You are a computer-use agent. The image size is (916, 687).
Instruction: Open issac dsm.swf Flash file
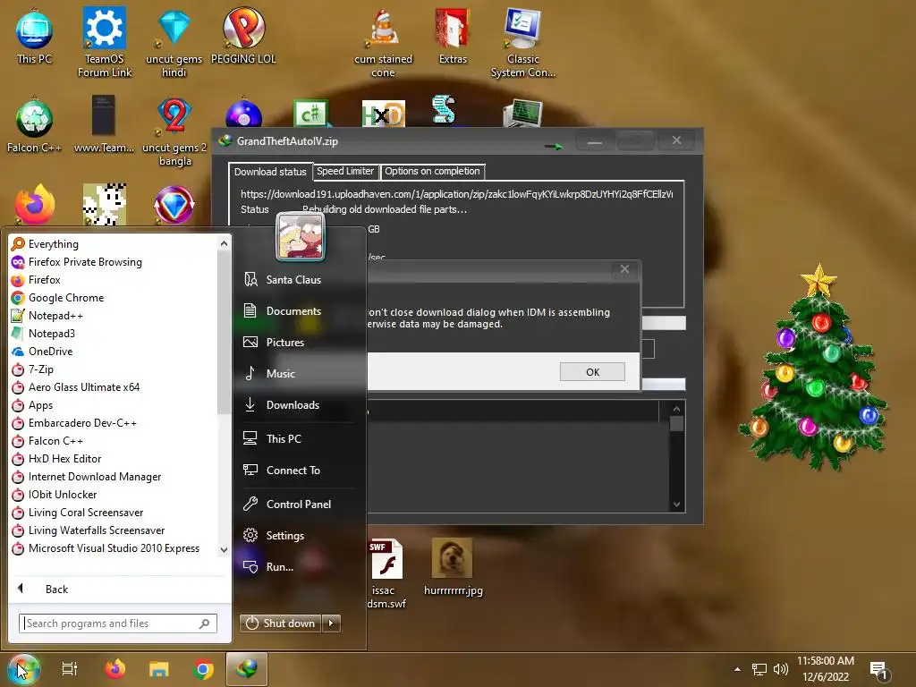(x=386, y=573)
